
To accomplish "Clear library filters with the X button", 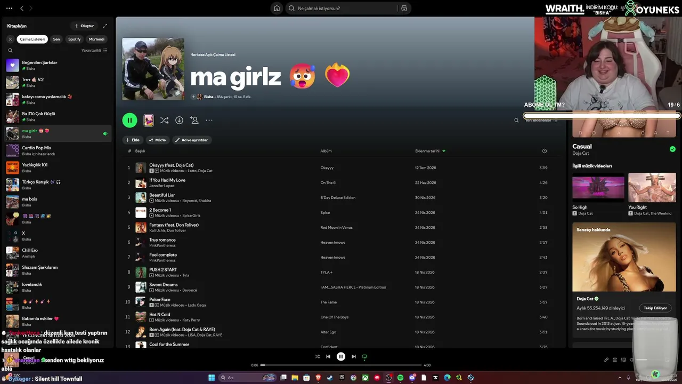I will point(10,39).
